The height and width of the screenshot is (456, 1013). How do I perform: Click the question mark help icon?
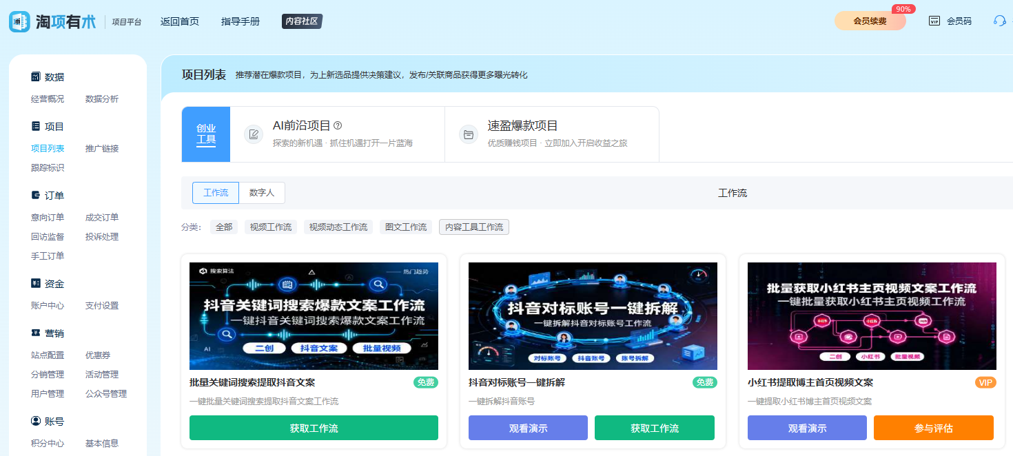click(338, 126)
